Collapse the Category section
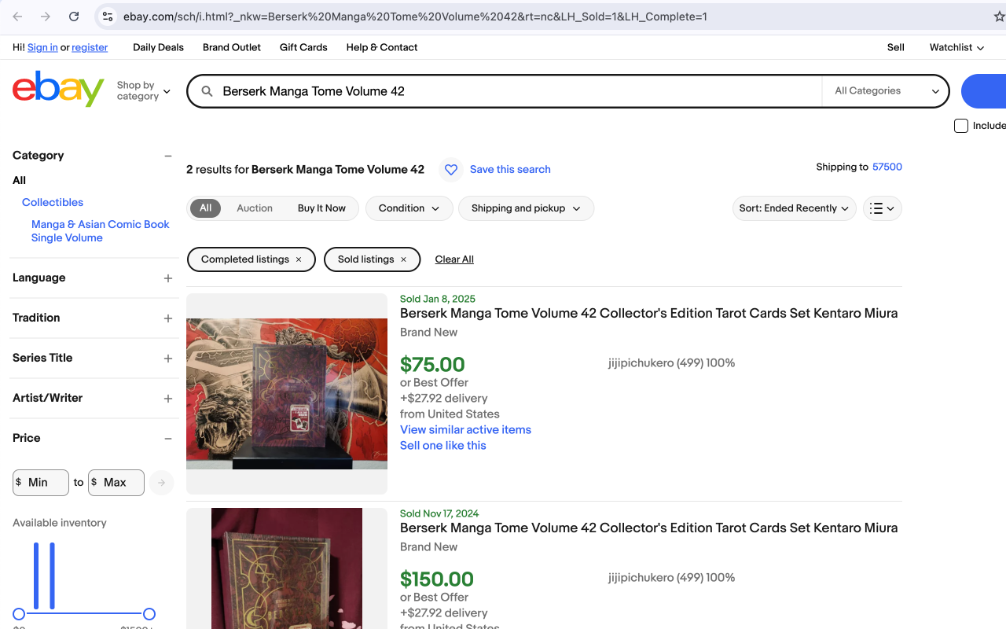The width and height of the screenshot is (1006, 629). tap(167, 156)
